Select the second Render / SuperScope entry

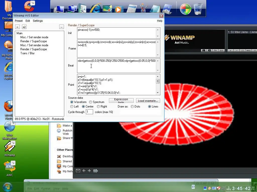34,49
